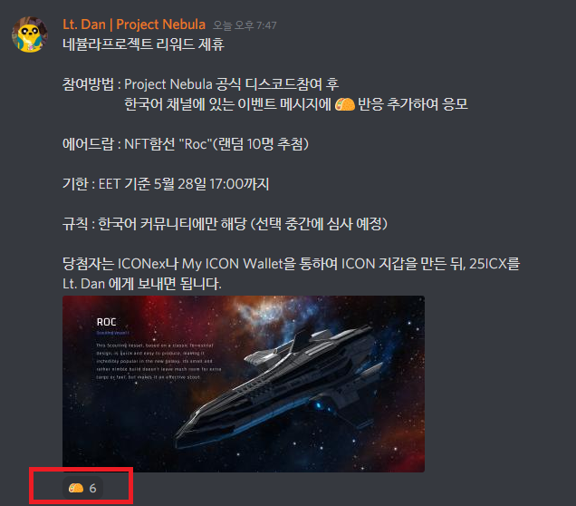
Task: Click the Scouting Vessel subtitle under ROC
Action: click(113, 333)
